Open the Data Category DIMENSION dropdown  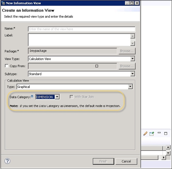pos(57,97)
